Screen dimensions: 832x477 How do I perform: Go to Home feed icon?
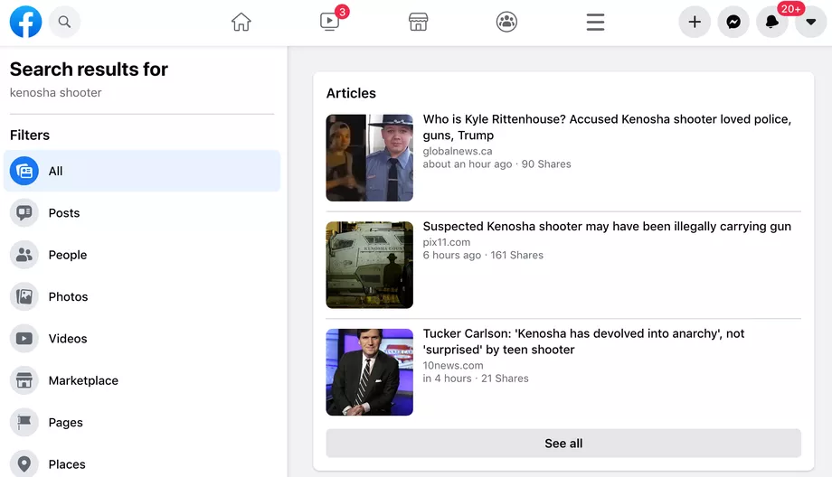pos(241,22)
